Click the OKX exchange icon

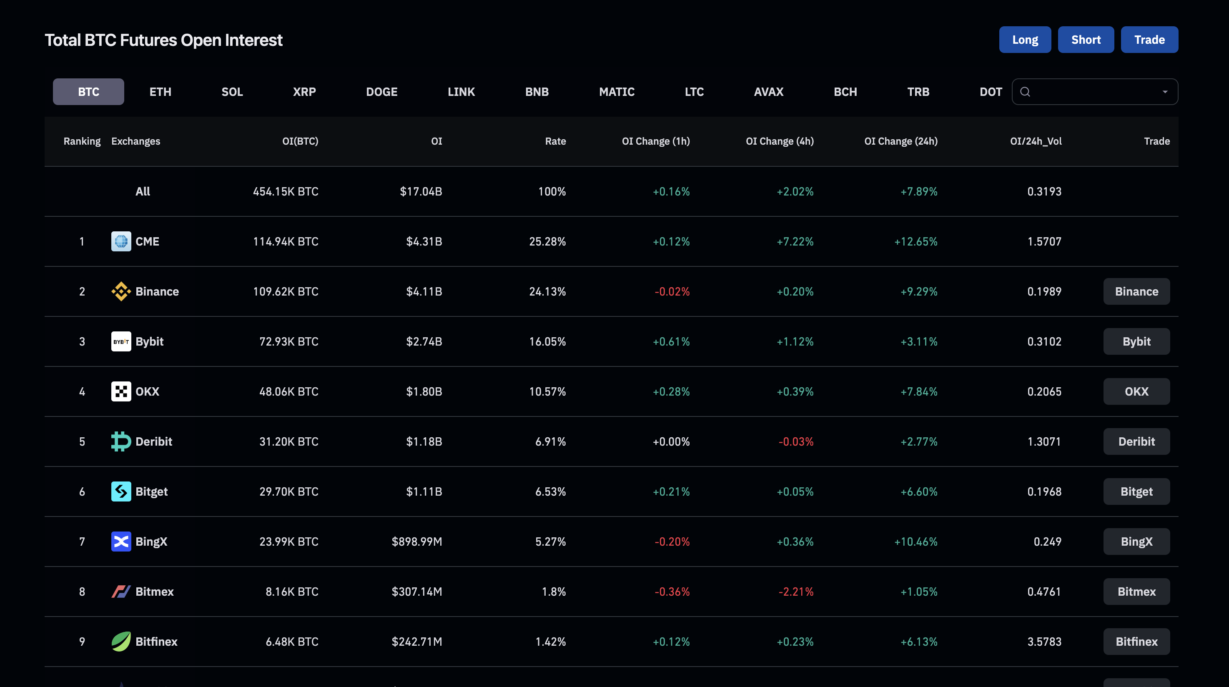pyautogui.click(x=121, y=391)
